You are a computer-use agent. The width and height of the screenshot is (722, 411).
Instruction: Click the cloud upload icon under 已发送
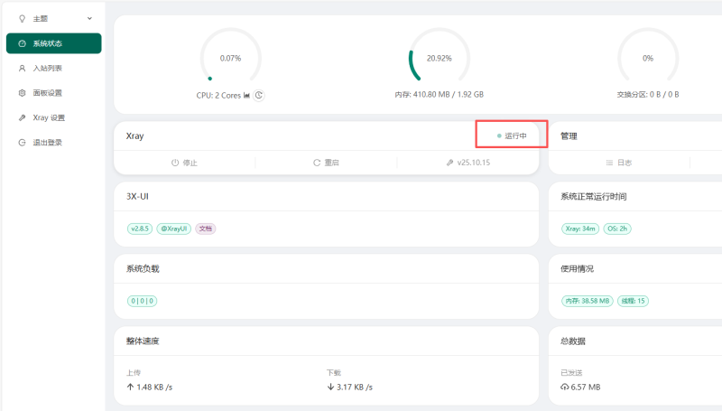(565, 387)
